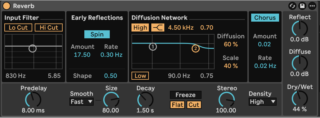Click the Dry/Wet value 44 %
Screen dimensions: 320x118
(300, 109)
